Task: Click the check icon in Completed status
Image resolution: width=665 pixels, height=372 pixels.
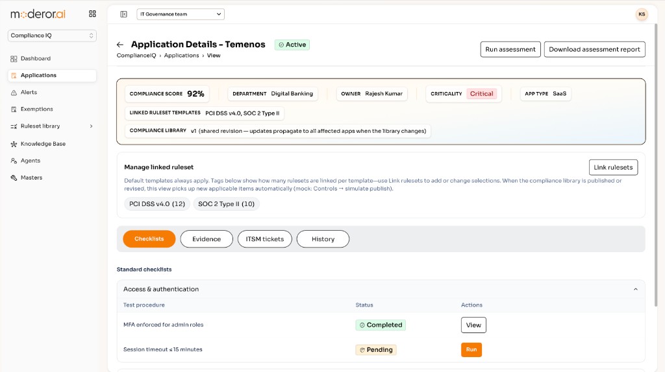Action: (x=362, y=325)
